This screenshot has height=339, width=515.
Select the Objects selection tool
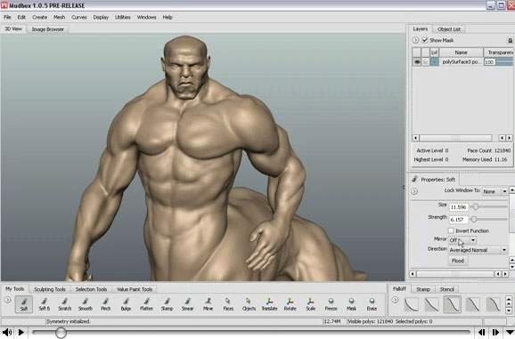pos(249,304)
